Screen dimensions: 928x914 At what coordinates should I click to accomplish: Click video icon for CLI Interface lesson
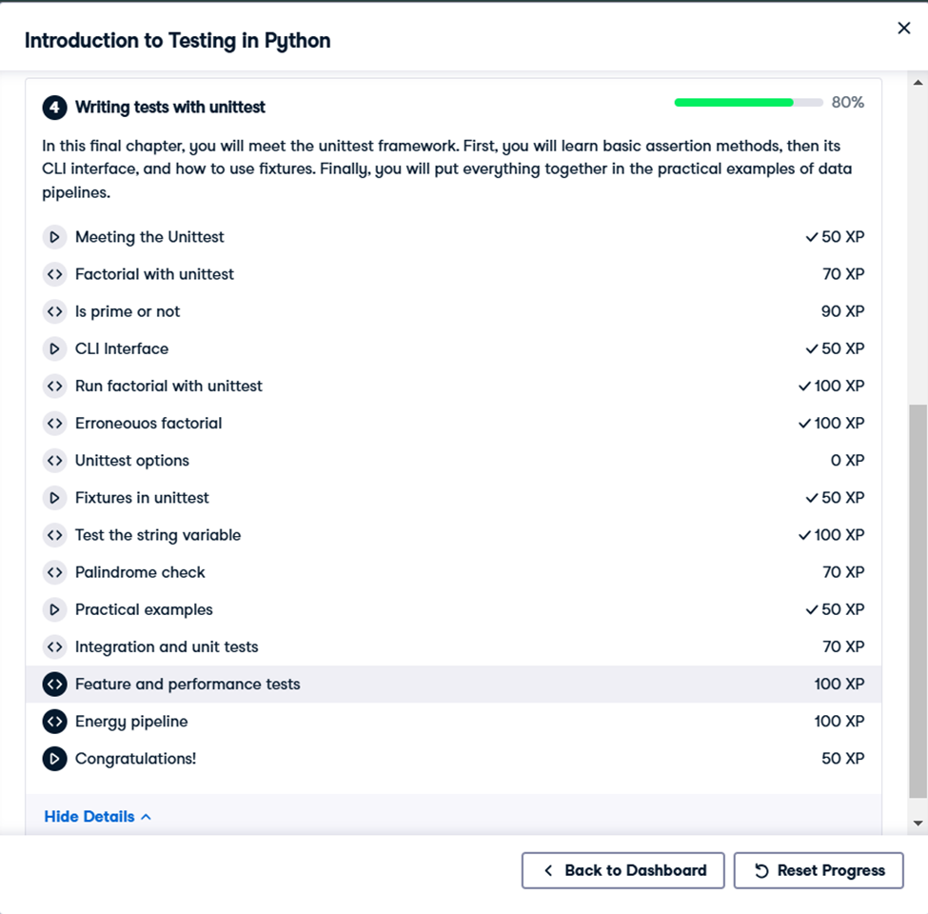[x=54, y=349]
